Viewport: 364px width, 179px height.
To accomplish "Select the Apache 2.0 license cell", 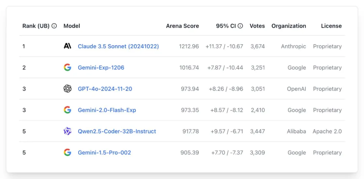I will 327,131.
